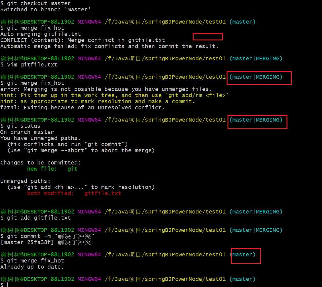Click the 'vim gitfile.txt' command
Screen dimensions: 322x287
pos(29,65)
